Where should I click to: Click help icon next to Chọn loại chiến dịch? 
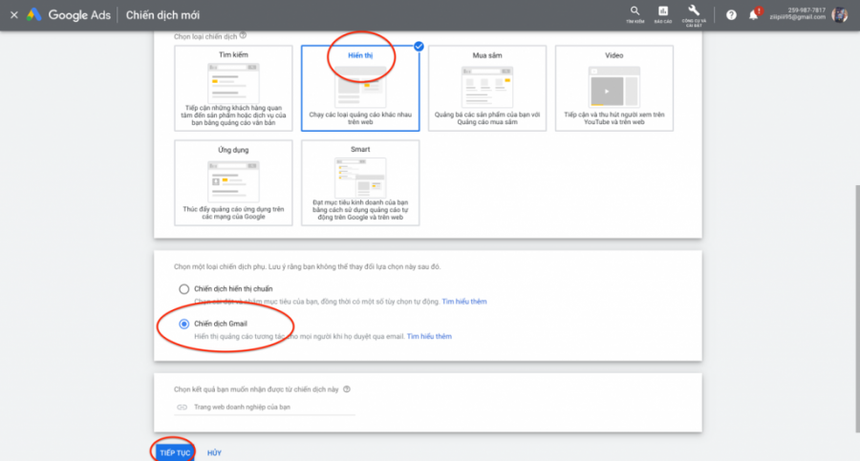tap(243, 35)
